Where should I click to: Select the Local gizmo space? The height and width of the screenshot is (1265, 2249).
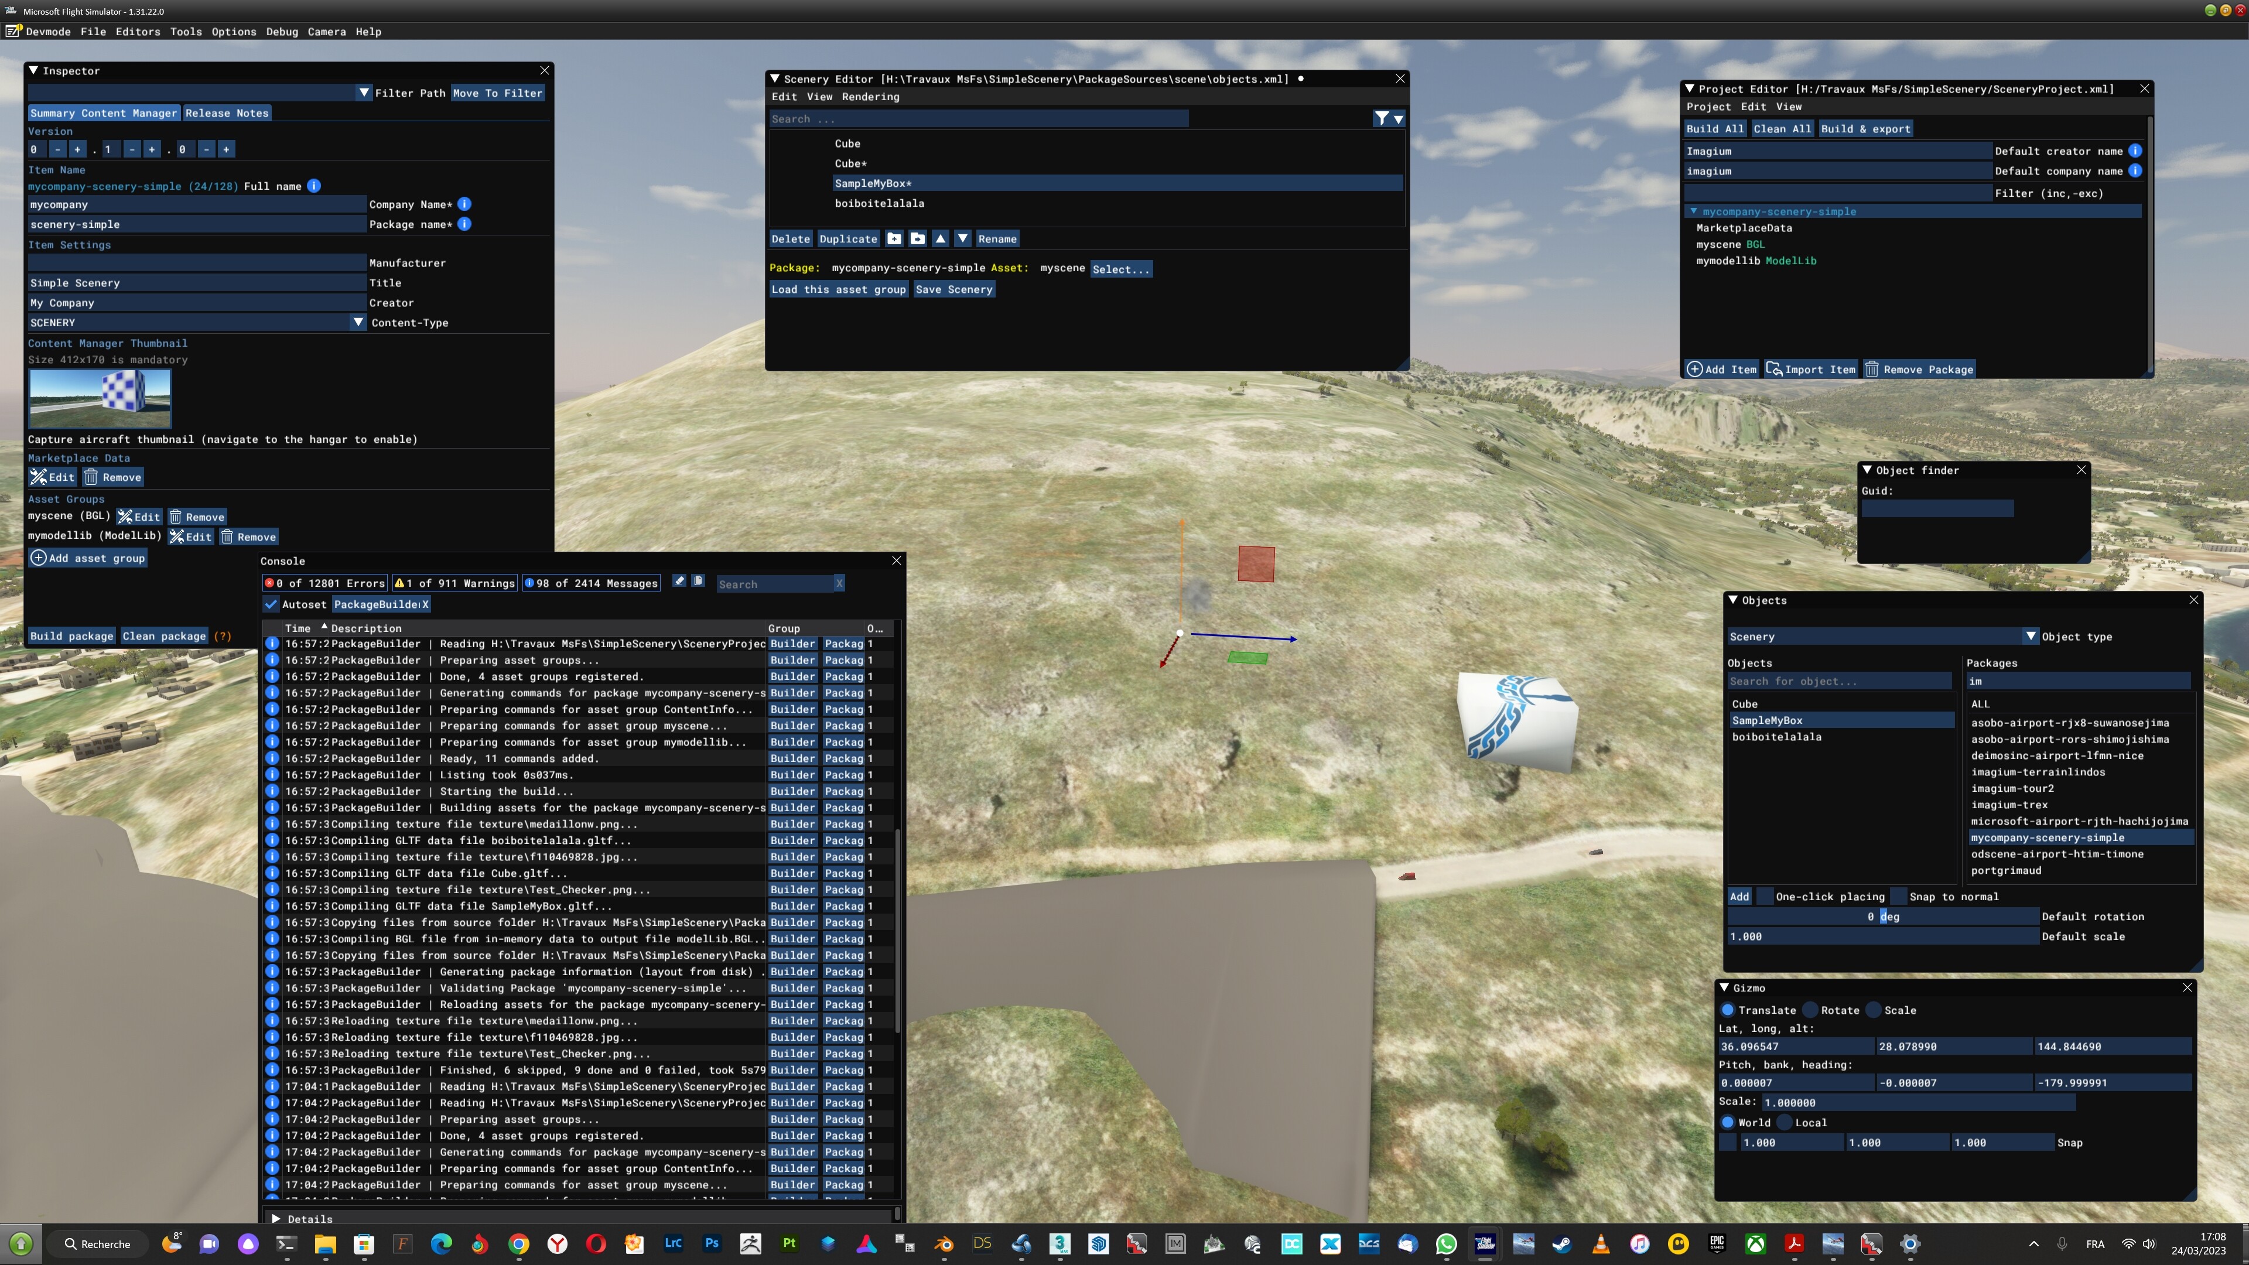[x=1785, y=1123]
